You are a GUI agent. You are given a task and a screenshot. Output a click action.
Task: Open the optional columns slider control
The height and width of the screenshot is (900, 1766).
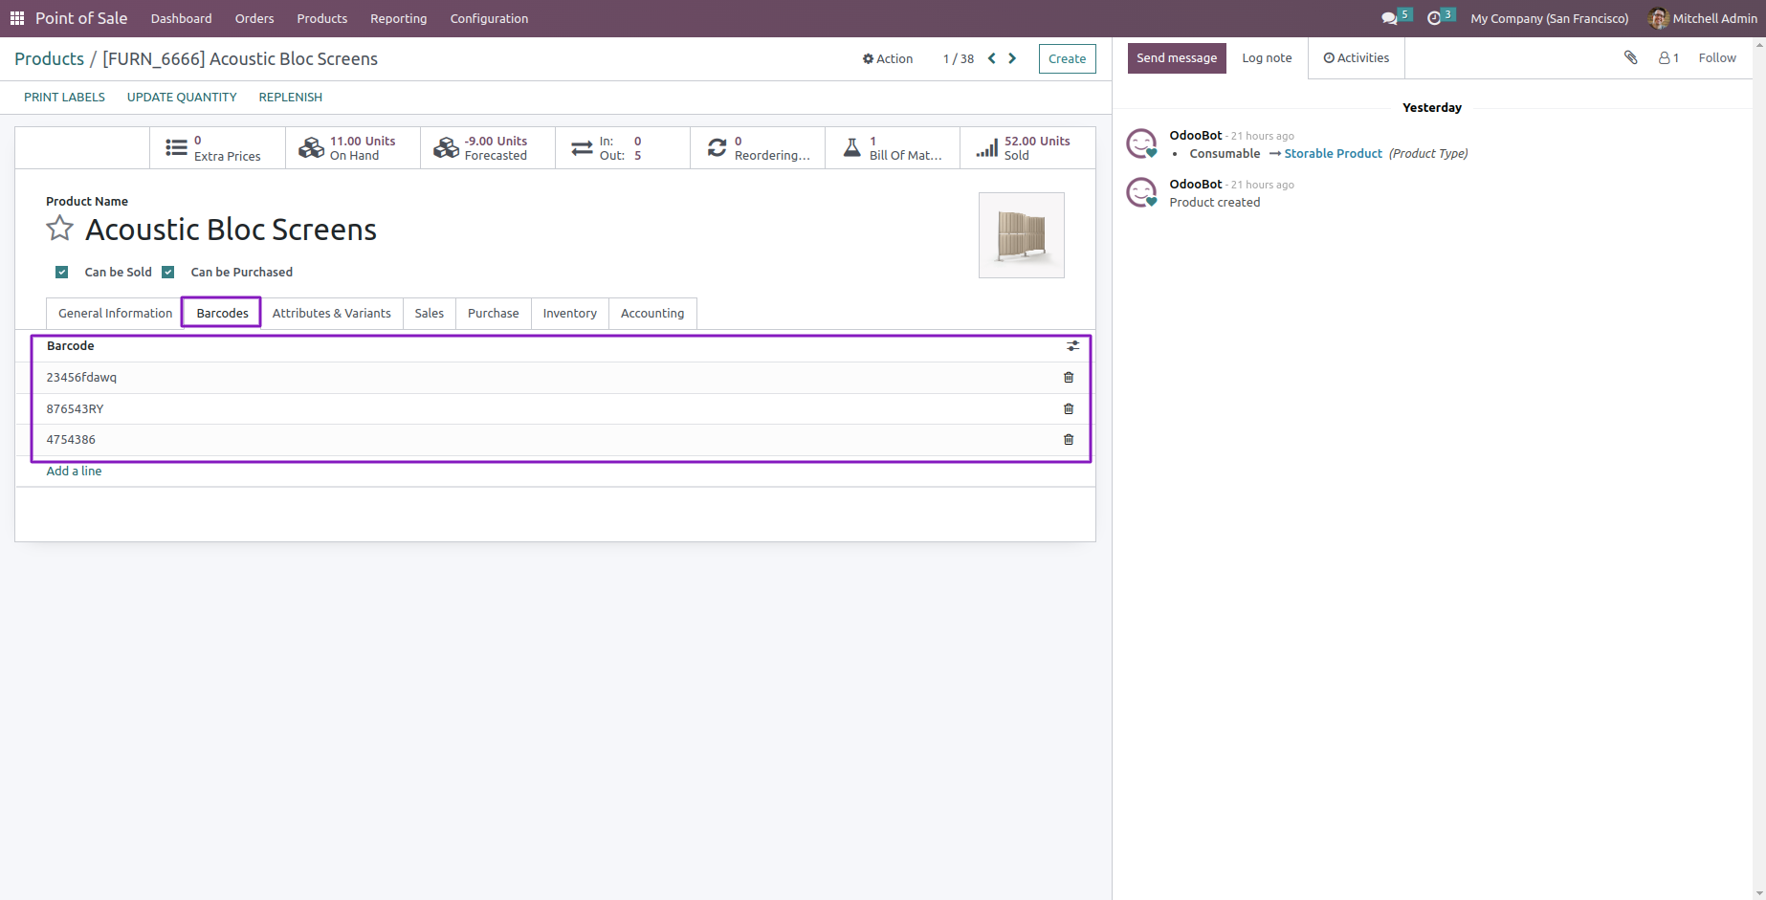(x=1072, y=346)
